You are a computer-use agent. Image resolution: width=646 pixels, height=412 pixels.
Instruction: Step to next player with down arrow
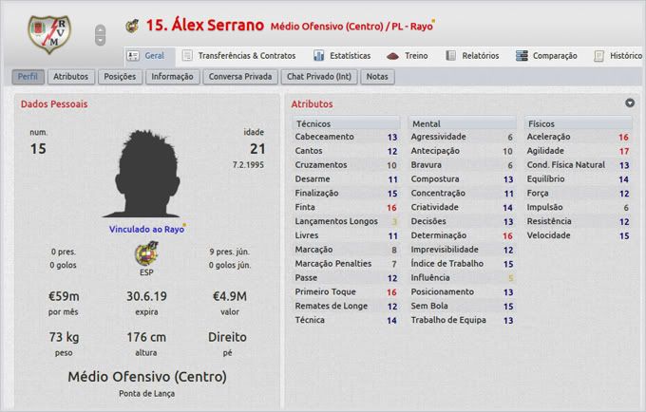[101, 41]
